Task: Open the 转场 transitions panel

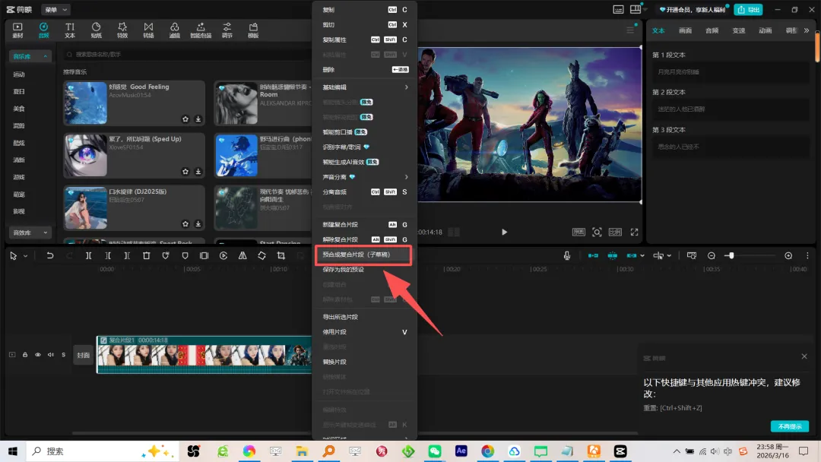Action: coord(149,30)
